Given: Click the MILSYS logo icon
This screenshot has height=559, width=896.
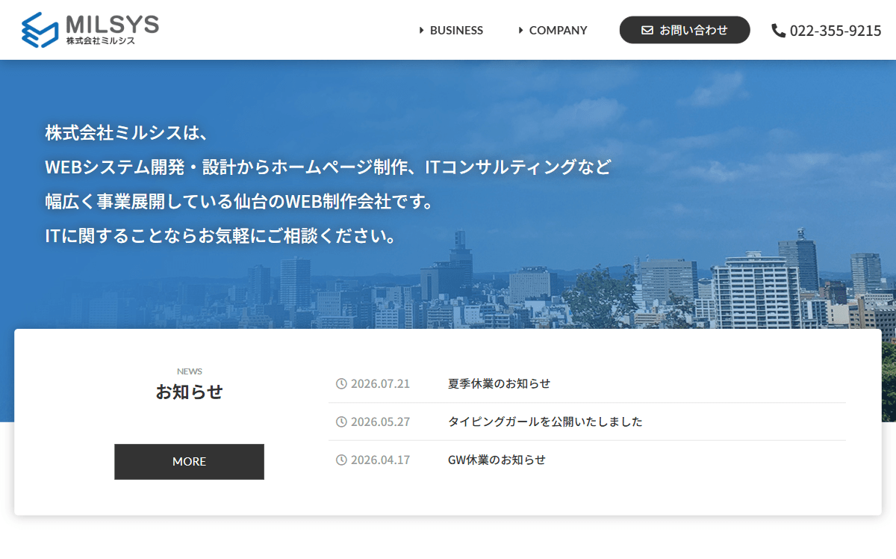Looking at the screenshot, I should [x=40, y=30].
